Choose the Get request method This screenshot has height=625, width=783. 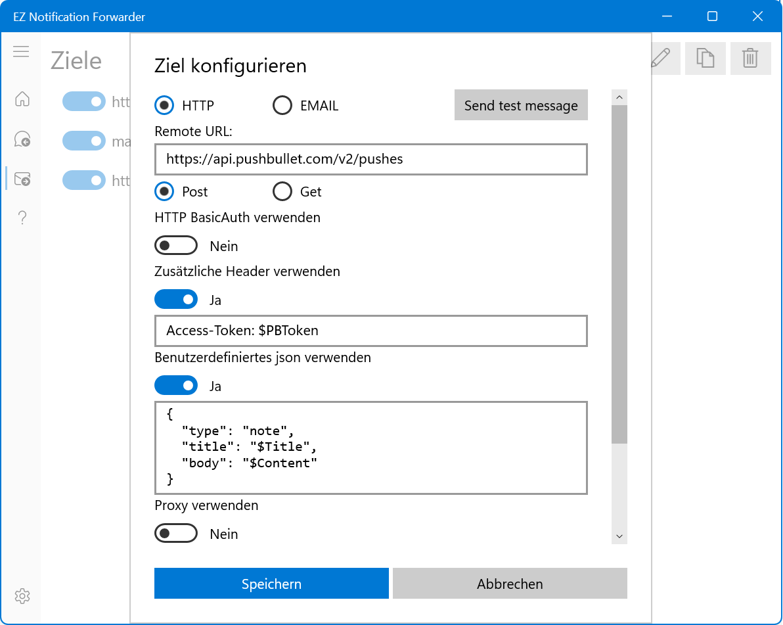pyautogui.click(x=282, y=191)
